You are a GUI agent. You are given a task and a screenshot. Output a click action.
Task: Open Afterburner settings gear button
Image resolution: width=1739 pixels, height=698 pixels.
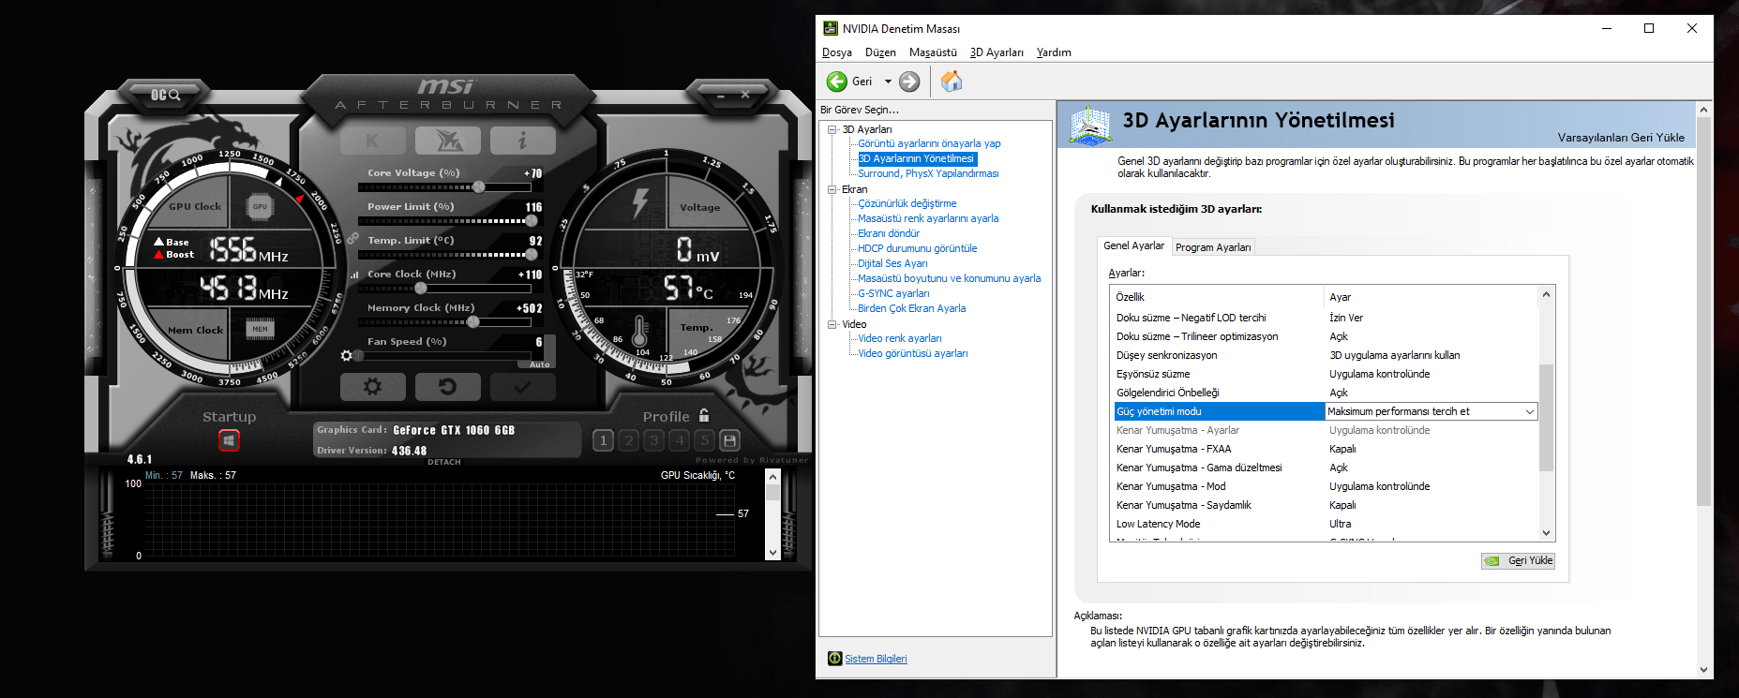372,386
